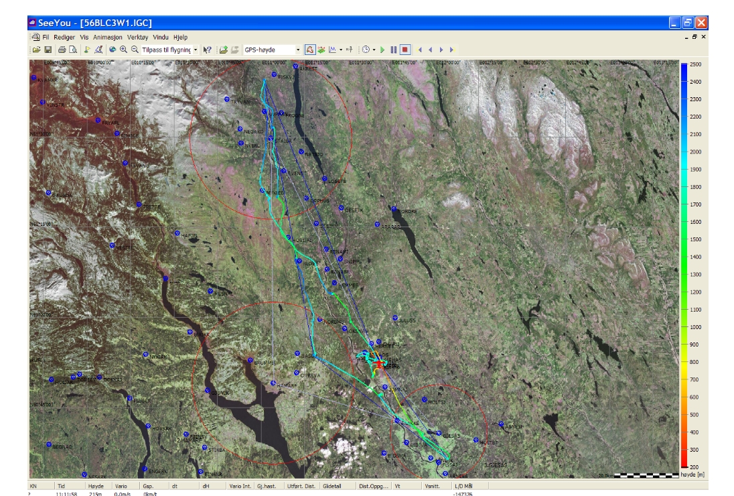The image size is (734, 496).
Task: Click the context help arrow icon
Action: (208, 50)
